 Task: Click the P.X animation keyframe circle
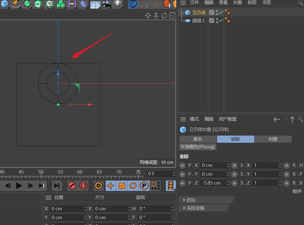tap(182, 166)
